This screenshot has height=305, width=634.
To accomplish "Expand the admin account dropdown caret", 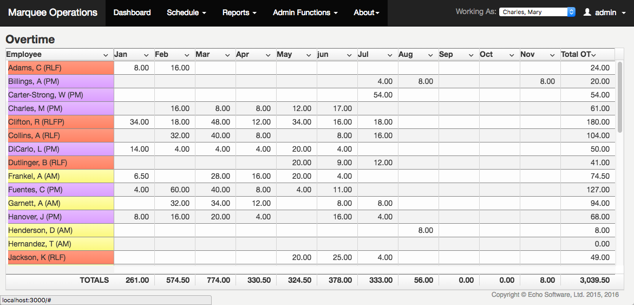I will coord(624,13).
